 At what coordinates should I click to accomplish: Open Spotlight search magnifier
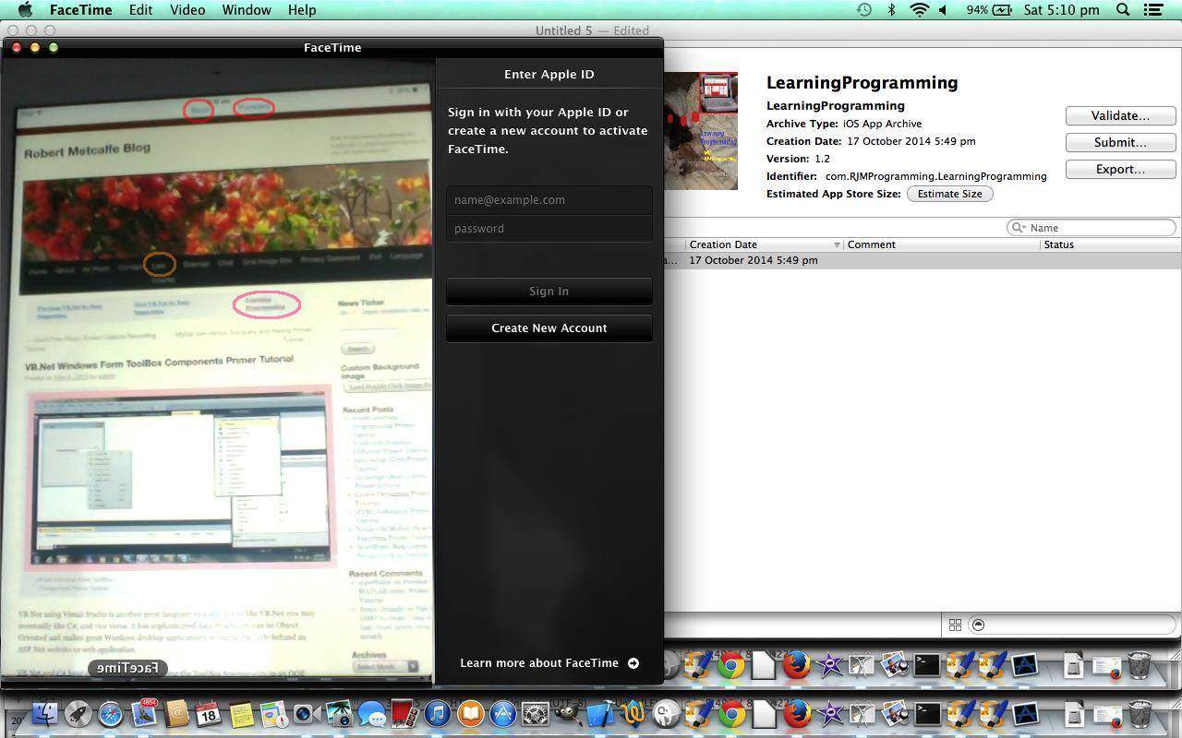1123,10
